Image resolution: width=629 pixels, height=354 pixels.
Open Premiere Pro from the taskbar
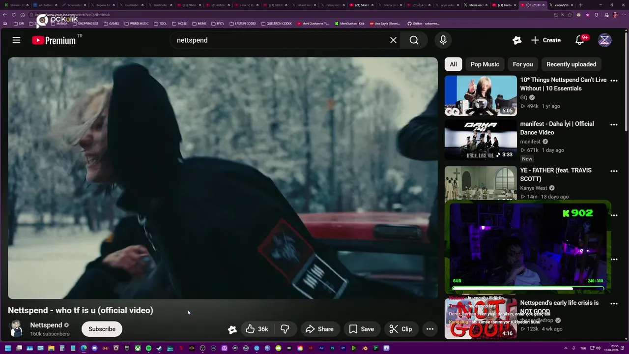343,348
